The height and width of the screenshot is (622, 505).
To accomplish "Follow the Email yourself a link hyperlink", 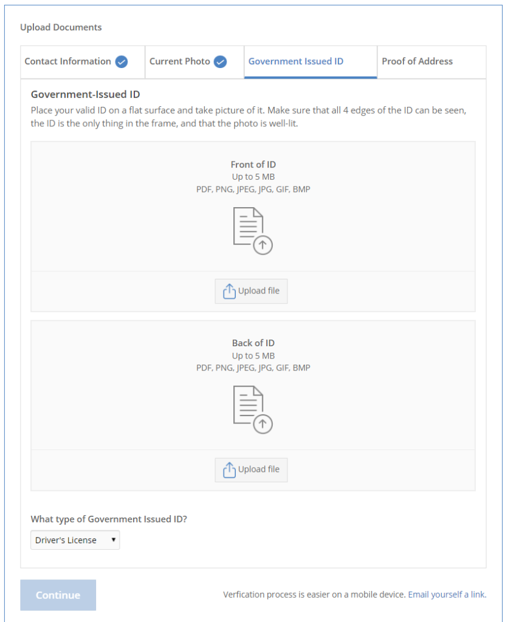I will (447, 595).
